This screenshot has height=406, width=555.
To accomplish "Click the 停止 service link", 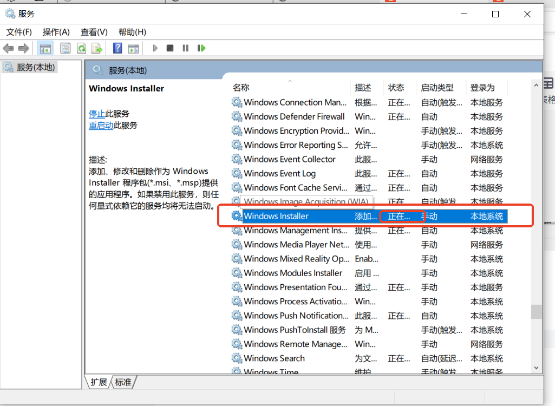I will click(96, 114).
